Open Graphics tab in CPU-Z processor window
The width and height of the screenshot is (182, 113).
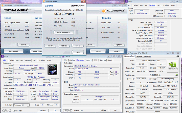[42, 60]
